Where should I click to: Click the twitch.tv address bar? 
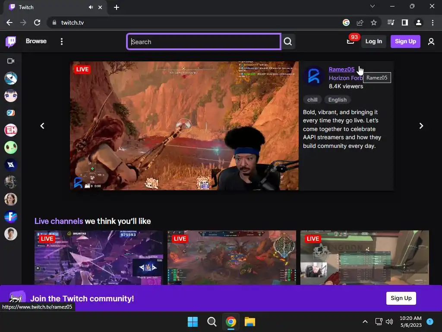point(197,22)
